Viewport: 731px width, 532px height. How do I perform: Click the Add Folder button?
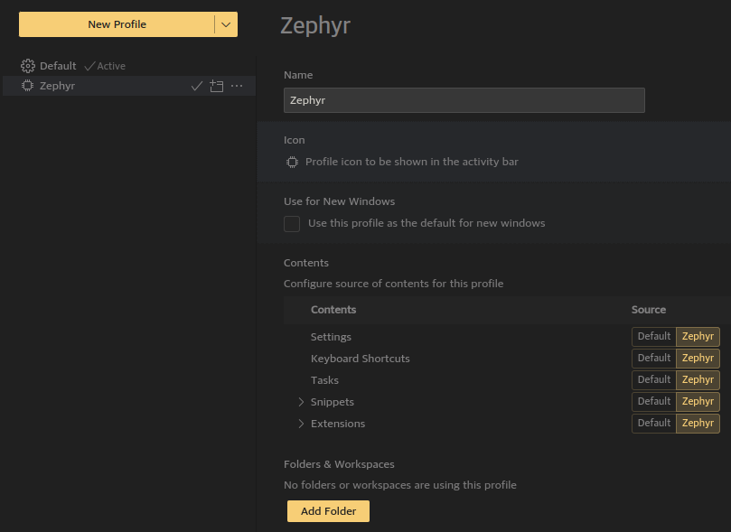coord(328,511)
